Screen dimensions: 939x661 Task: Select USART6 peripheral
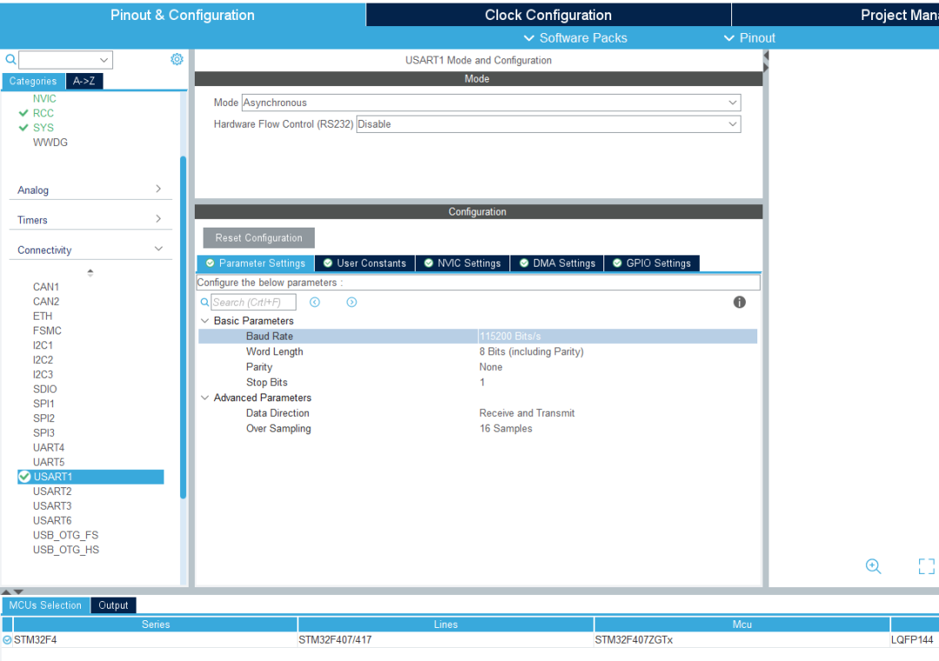(52, 520)
